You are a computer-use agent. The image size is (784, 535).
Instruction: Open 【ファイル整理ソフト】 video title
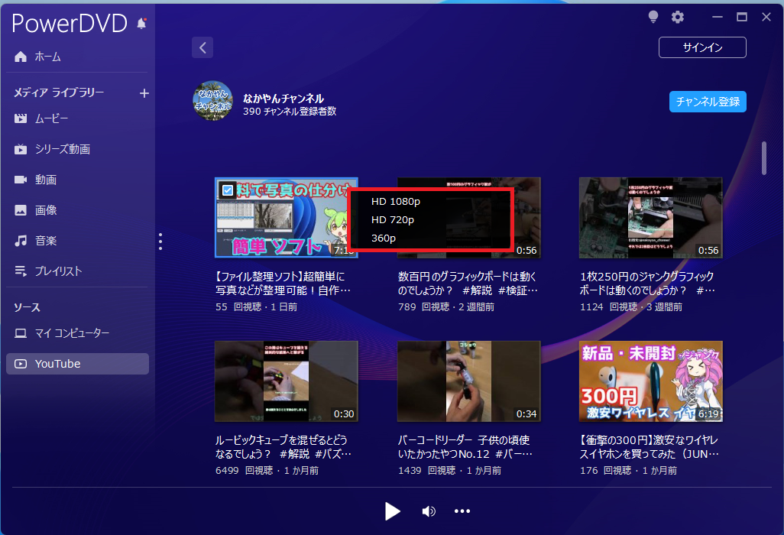click(x=283, y=283)
